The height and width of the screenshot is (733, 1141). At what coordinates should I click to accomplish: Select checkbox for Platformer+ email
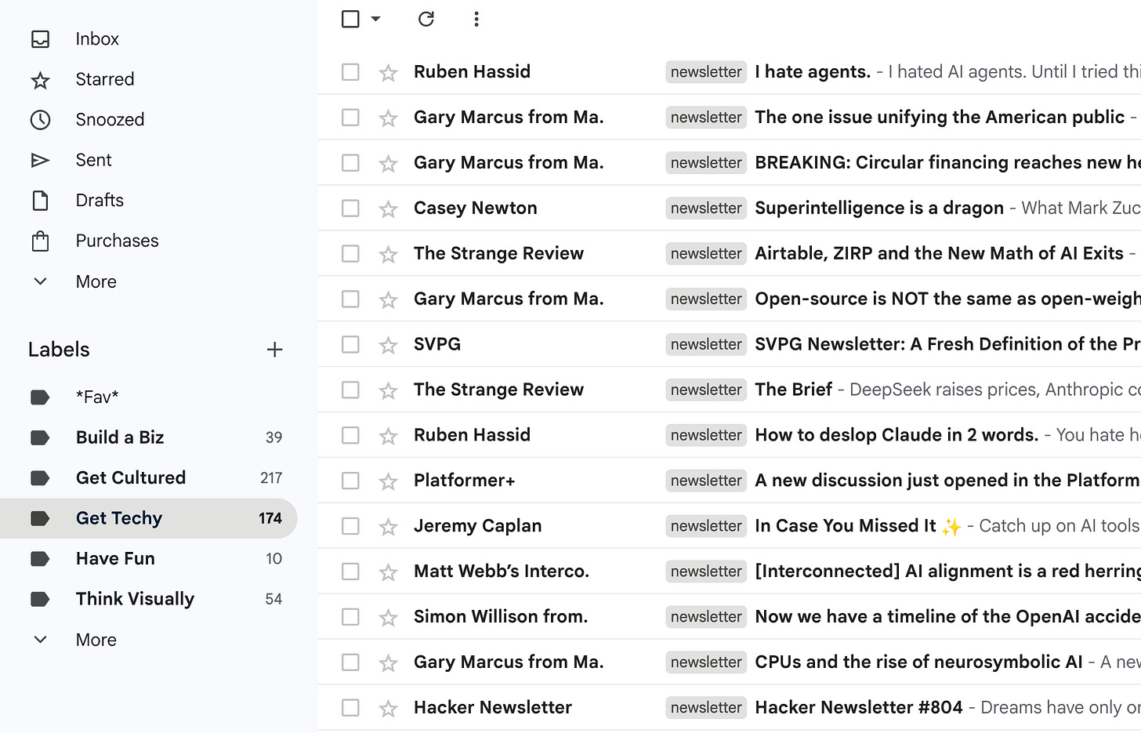tap(350, 481)
